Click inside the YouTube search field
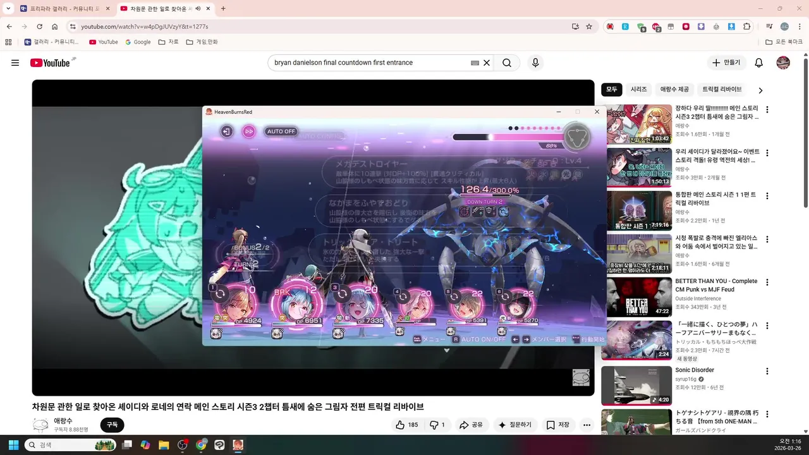 point(370,63)
